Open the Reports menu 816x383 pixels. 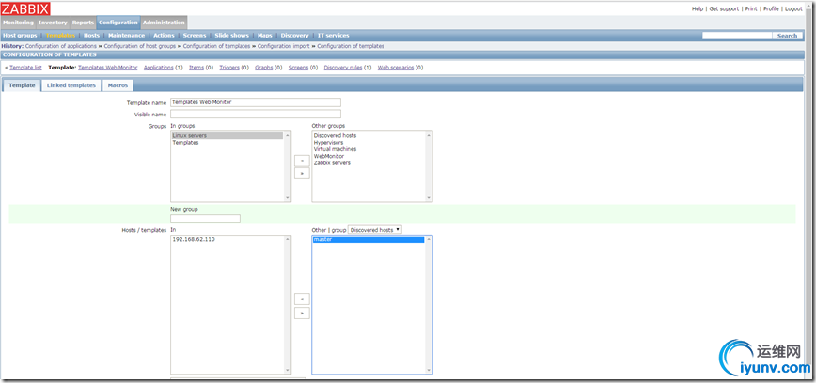(83, 23)
